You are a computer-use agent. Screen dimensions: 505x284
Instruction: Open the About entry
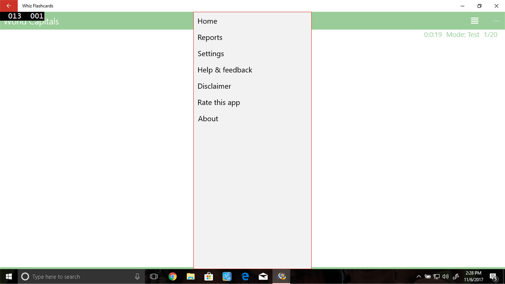pos(208,118)
